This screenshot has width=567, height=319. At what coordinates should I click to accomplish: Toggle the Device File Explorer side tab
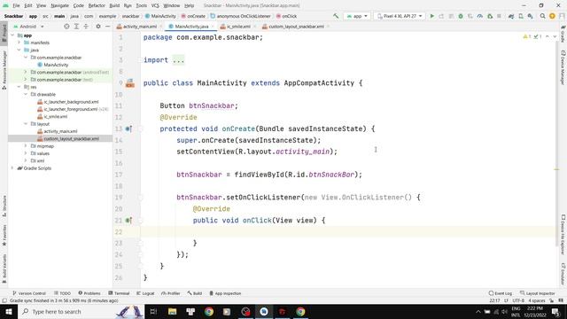coord(563,234)
